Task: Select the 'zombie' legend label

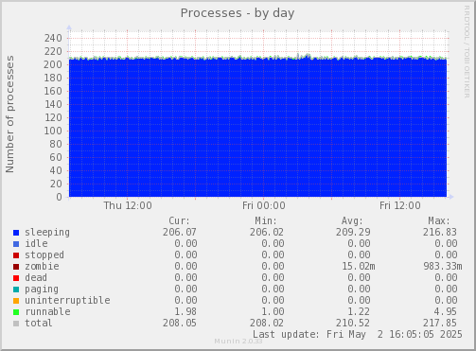Action: point(42,266)
